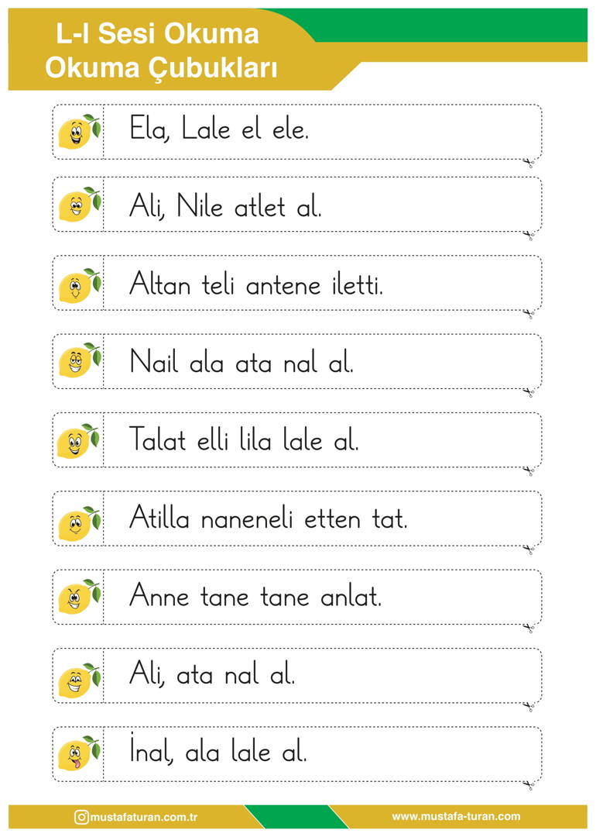Click the scissors icon on the "Anne tane" strip
This screenshot has width=596, height=837.
click(529, 628)
